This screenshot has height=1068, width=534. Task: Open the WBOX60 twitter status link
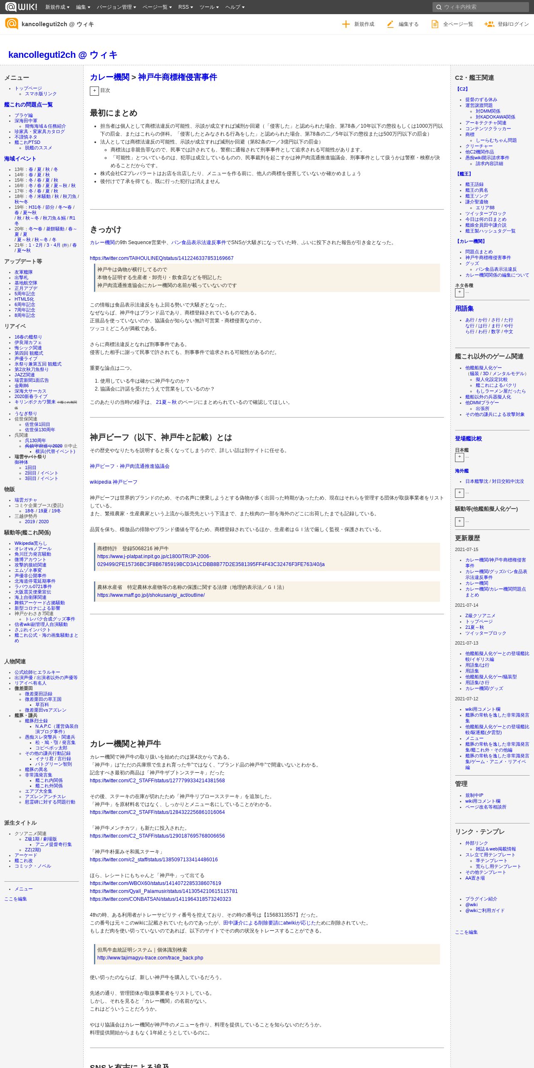(x=156, y=883)
